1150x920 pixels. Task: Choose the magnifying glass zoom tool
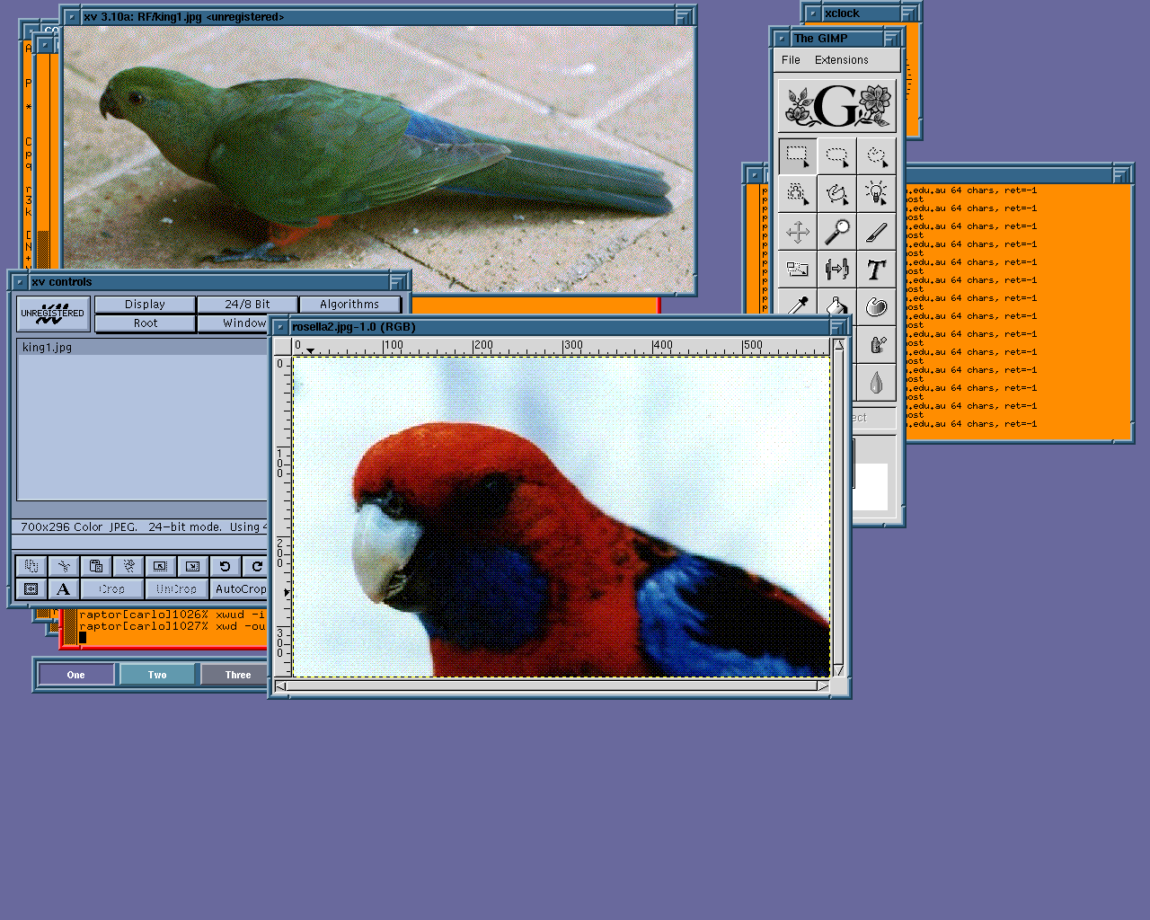click(836, 232)
